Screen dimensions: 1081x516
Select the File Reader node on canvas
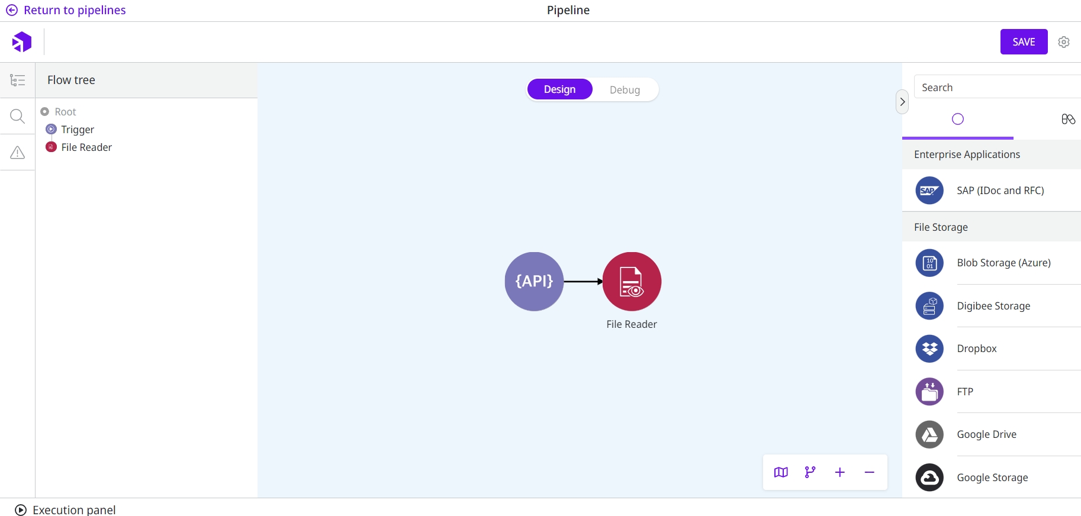(632, 282)
